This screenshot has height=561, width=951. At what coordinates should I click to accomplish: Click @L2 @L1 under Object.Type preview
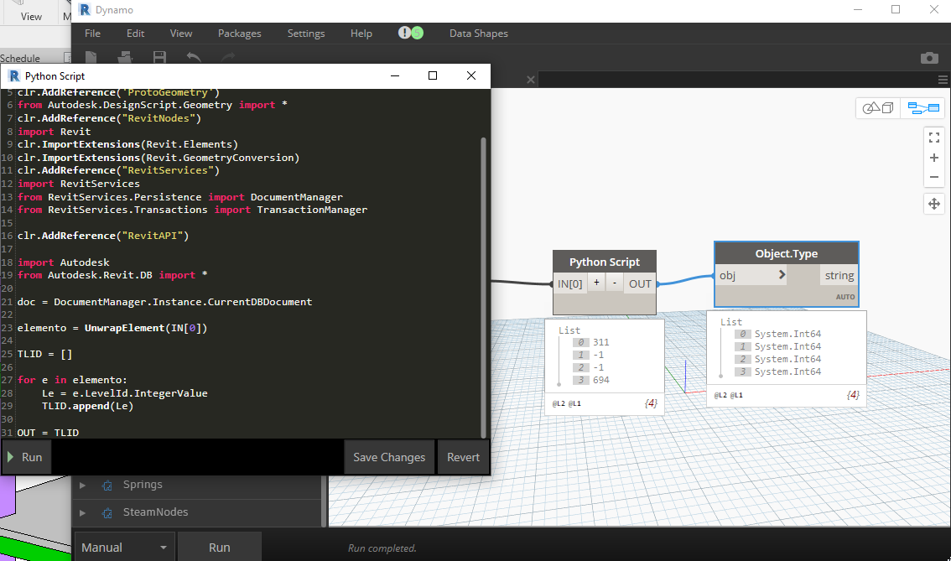pos(729,395)
